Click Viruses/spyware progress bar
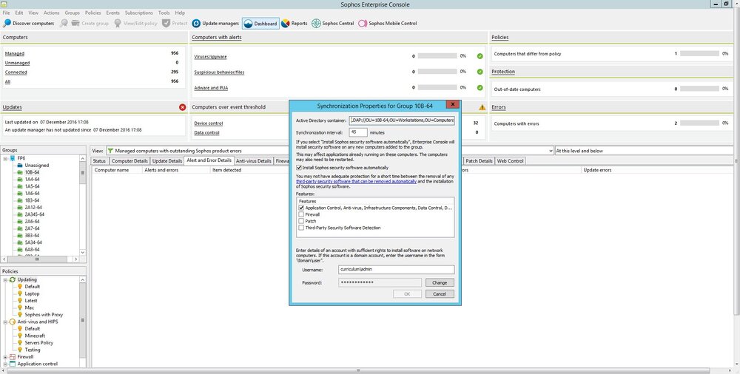 click(437, 56)
